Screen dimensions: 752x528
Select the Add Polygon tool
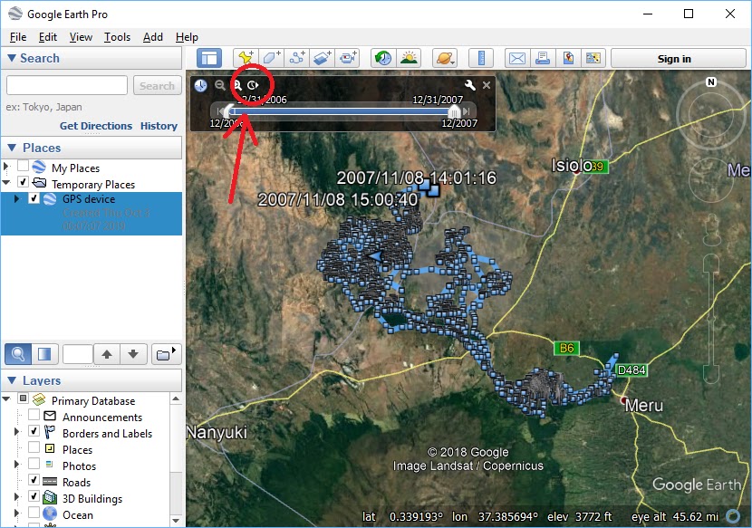(271, 58)
